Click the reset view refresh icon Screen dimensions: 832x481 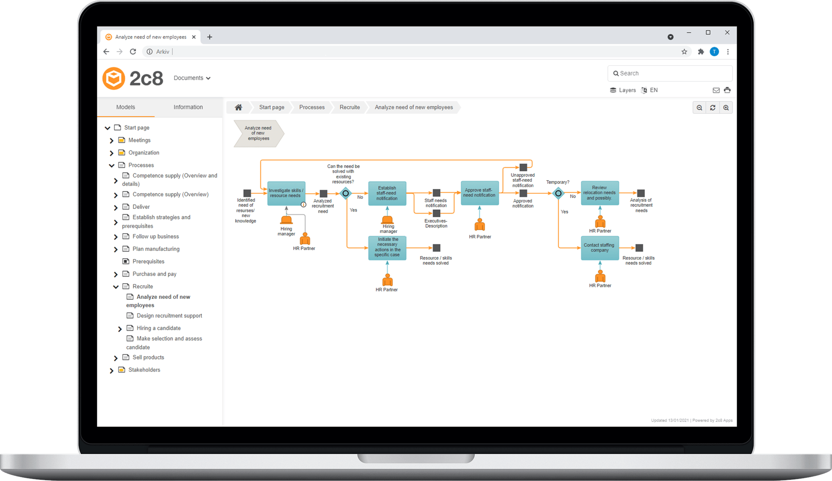pos(713,108)
